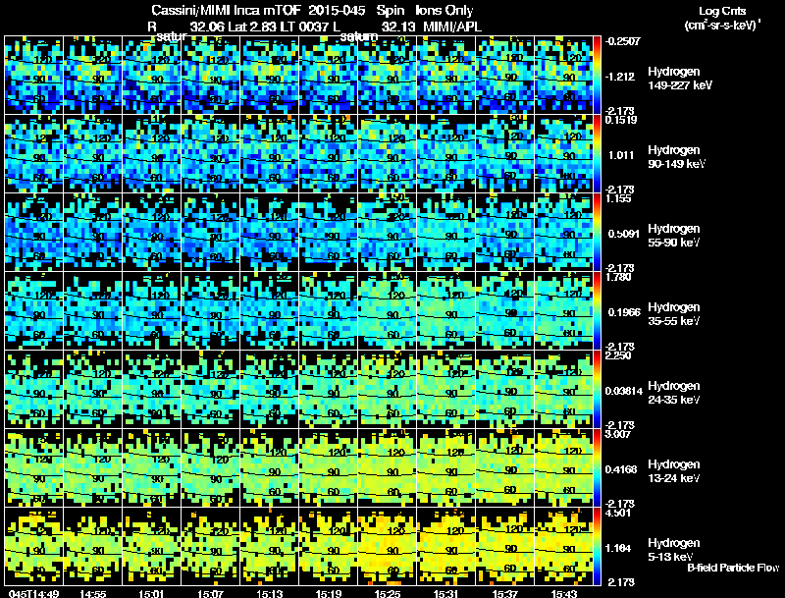Click the '15:07' time axis label
The width and height of the screenshot is (785, 598).
click(x=211, y=593)
